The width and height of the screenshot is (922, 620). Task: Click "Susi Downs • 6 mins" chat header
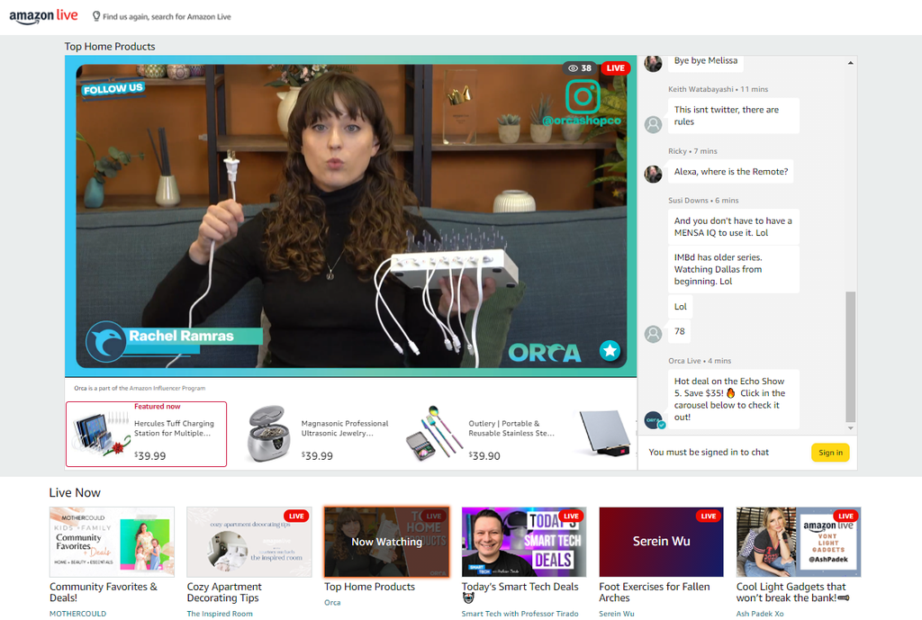[703, 201]
